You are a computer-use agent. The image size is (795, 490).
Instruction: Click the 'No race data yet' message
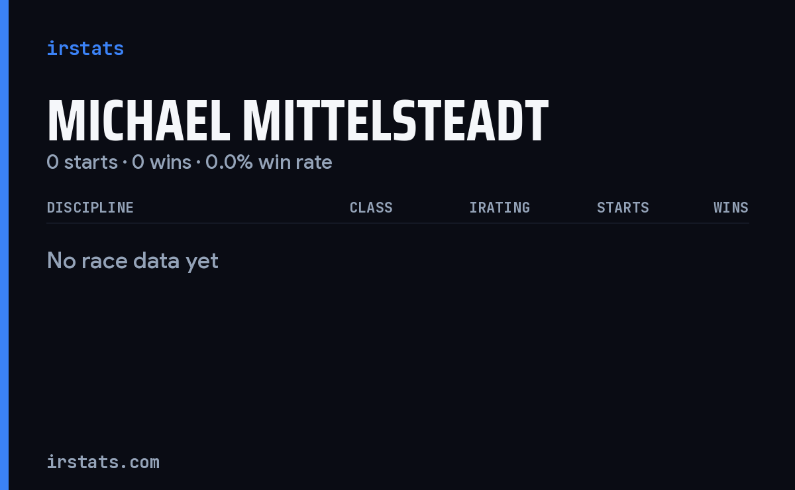(x=132, y=261)
